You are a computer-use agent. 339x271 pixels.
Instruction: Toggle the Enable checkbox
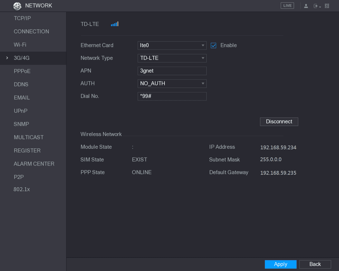pos(213,45)
